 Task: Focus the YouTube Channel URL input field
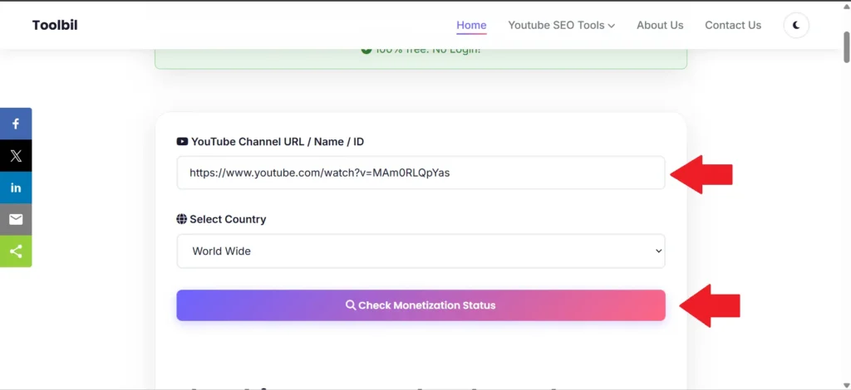click(x=421, y=173)
